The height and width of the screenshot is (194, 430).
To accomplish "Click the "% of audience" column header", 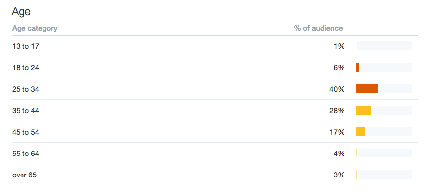I will 318,28.
